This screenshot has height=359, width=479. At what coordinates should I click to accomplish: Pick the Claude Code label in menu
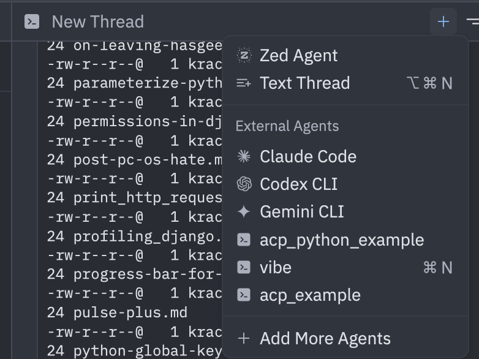click(x=307, y=157)
